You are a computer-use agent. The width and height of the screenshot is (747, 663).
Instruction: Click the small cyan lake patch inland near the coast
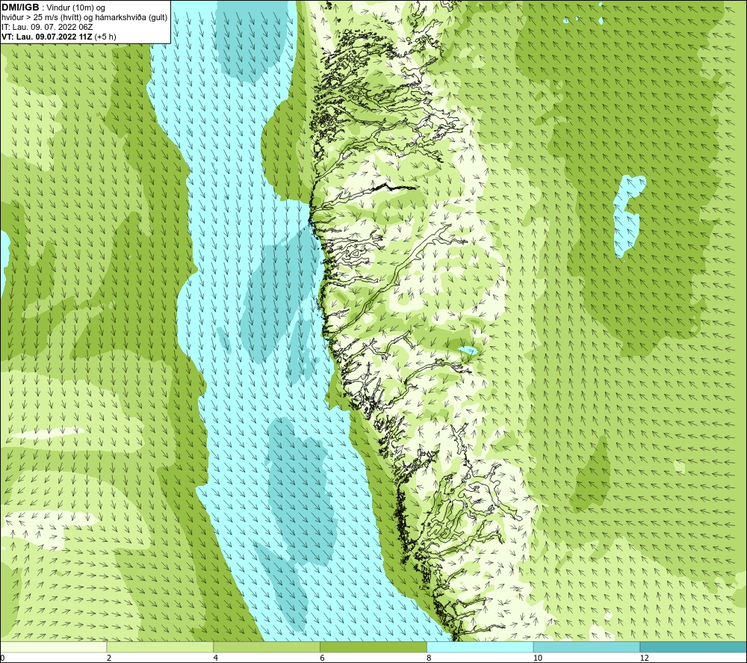coord(468,351)
